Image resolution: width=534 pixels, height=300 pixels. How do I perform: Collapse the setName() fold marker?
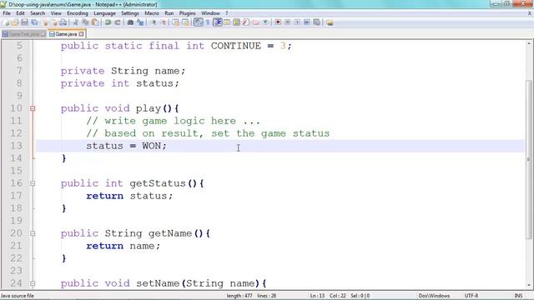click(x=33, y=283)
